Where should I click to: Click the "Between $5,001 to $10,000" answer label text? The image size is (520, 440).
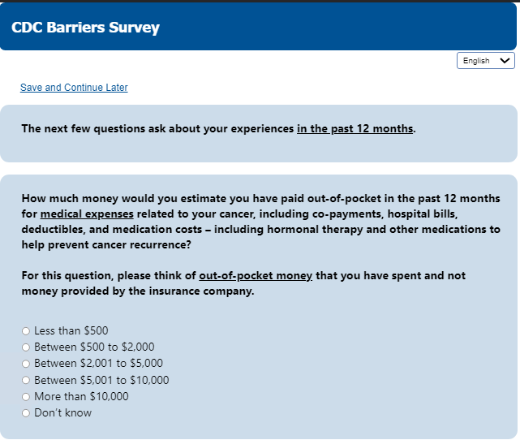(101, 380)
